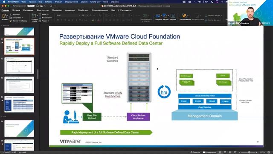Click the Tell Me (Расскажите) search field
The height and width of the screenshot is (154, 273).
coord(125,10)
